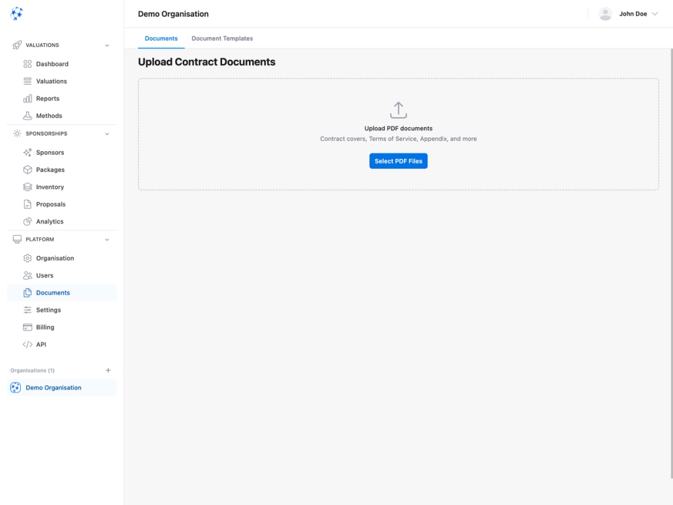
Task: Open Packages via the box icon
Action: [x=27, y=170]
